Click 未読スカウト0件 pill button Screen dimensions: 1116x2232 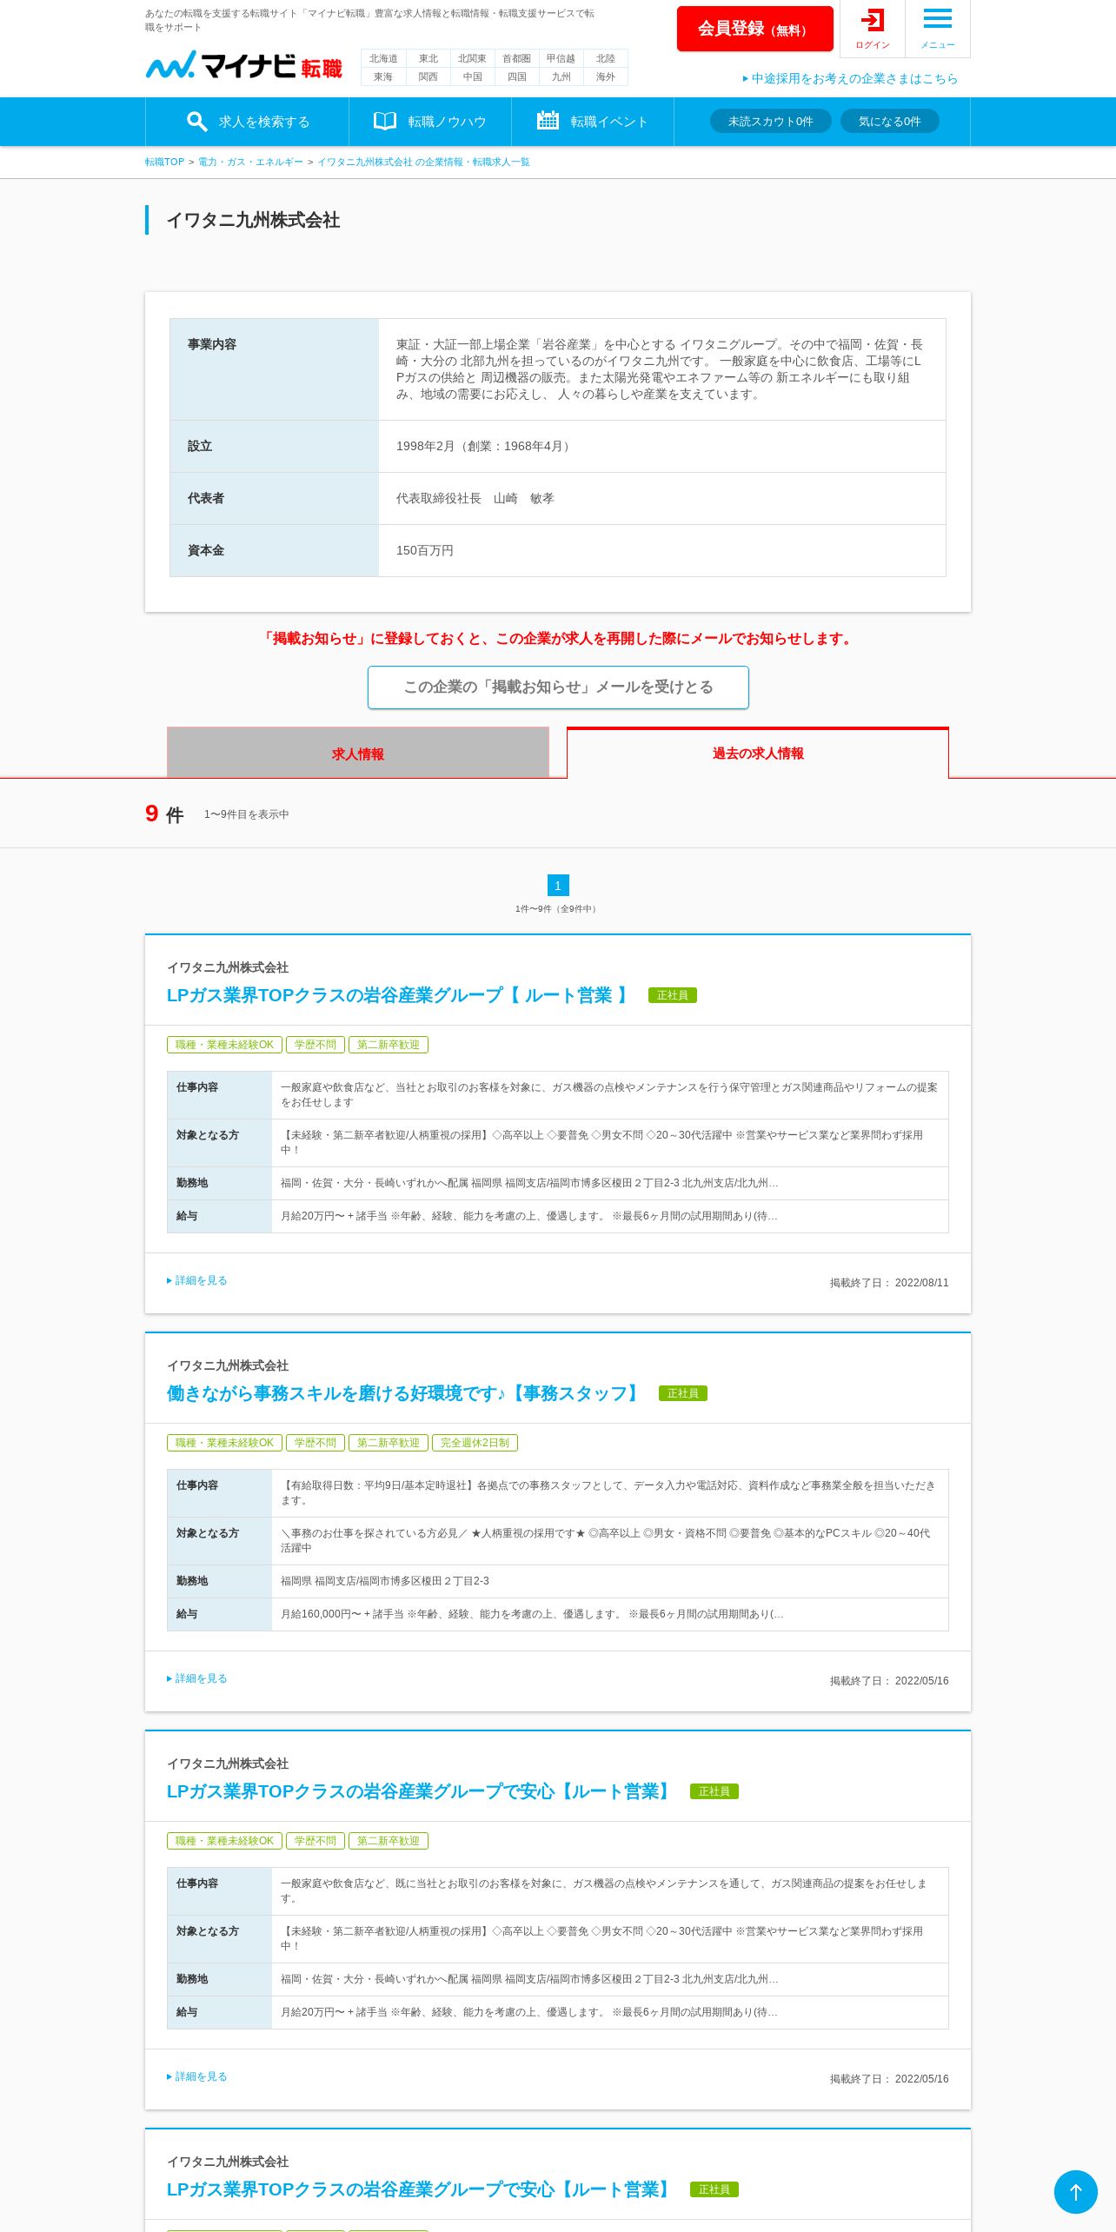770,122
